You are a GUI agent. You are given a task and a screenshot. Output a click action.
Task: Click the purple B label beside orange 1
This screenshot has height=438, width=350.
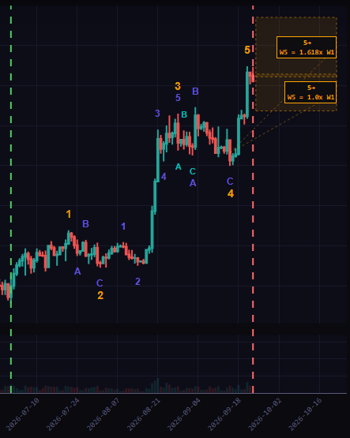(85, 224)
